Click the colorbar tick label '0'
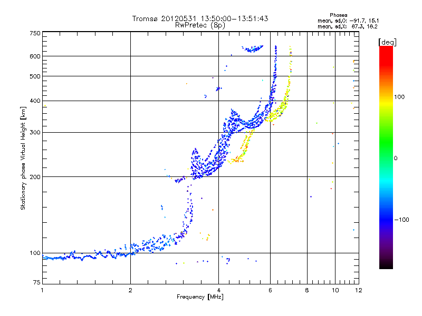 coord(396,159)
